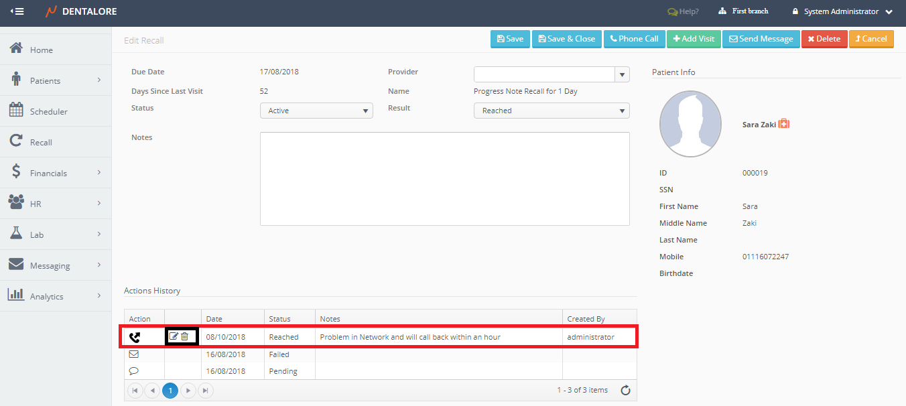
Task: Go to page 1 in grid pager
Action: 170,390
